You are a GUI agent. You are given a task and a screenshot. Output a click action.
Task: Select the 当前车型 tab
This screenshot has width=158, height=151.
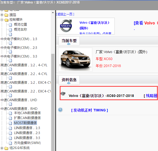pos(69,41)
